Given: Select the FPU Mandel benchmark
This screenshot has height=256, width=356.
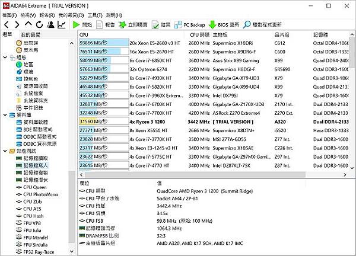Looking at the screenshot, I should tap(32, 238).
